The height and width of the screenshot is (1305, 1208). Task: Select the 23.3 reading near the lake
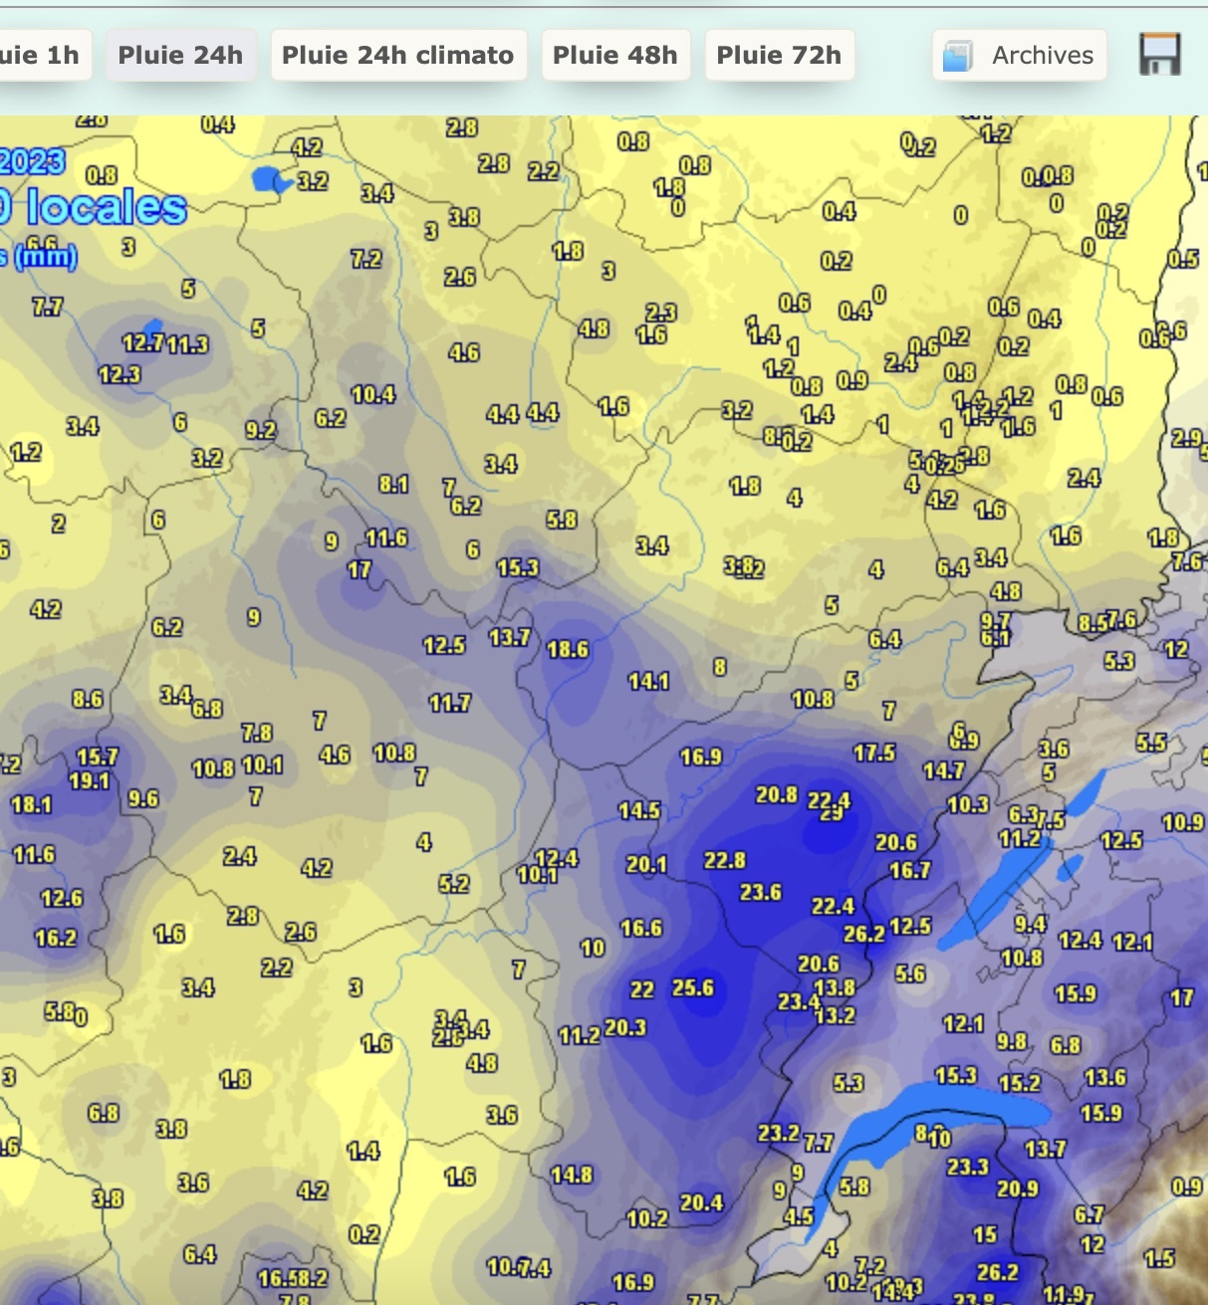click(x=968, y=1166)
